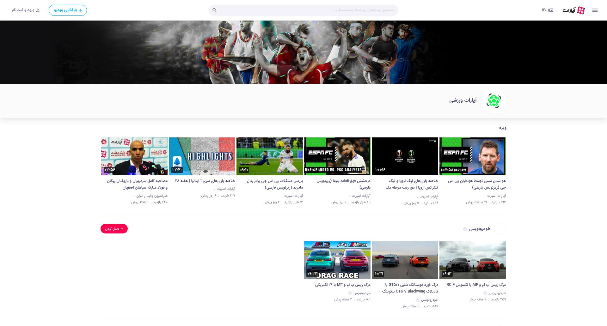Click Aparat Sport name under Europa League video

(429, 196)
